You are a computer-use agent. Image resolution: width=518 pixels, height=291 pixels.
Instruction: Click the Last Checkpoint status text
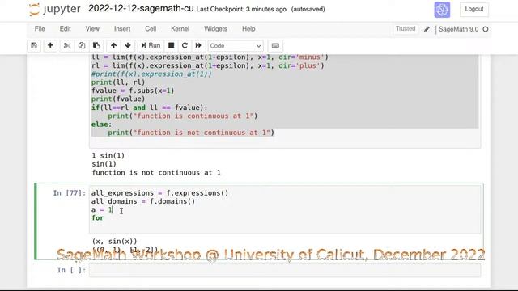[x=241, y=9]
